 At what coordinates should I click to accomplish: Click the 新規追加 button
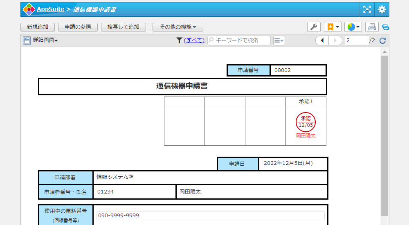38,27
